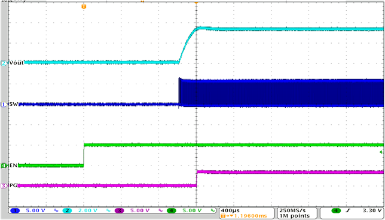
Task: Click the 3.30 V trigger level readout
Action: [373, 210]
